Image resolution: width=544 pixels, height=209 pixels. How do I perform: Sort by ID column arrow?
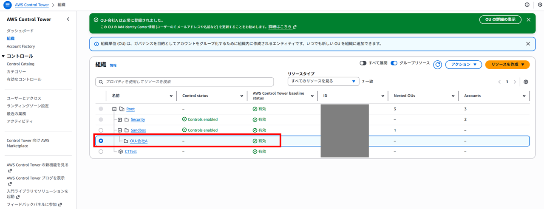pos(383,96)
